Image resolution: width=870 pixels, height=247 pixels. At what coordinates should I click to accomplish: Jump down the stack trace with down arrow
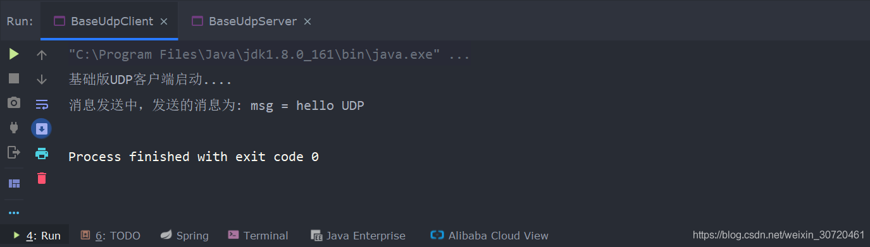[42, 79]
